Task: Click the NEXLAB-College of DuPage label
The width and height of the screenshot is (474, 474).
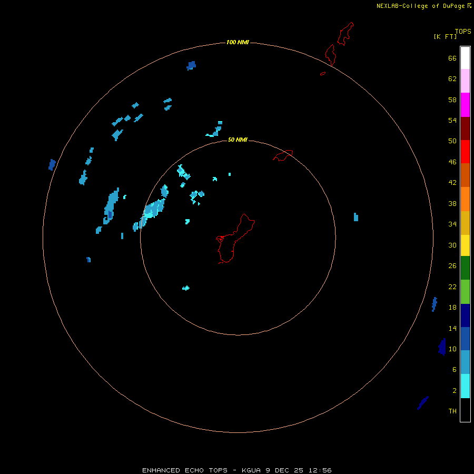Action: pyautogui.click(x=420, y=6)
